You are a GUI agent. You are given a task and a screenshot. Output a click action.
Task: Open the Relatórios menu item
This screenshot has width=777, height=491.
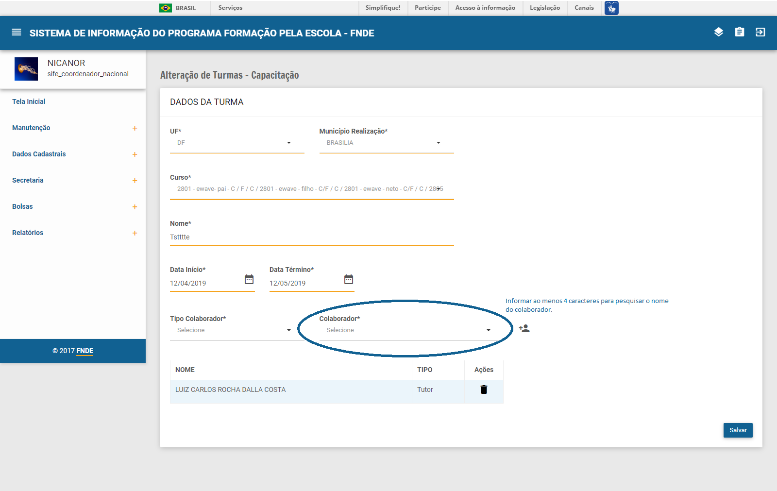click(28, 233)
